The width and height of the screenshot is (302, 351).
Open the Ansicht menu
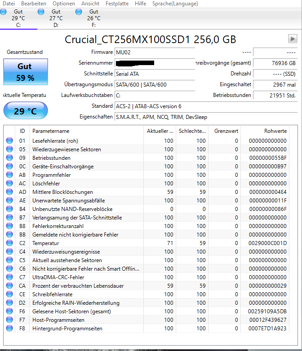[x=90, y=4]
